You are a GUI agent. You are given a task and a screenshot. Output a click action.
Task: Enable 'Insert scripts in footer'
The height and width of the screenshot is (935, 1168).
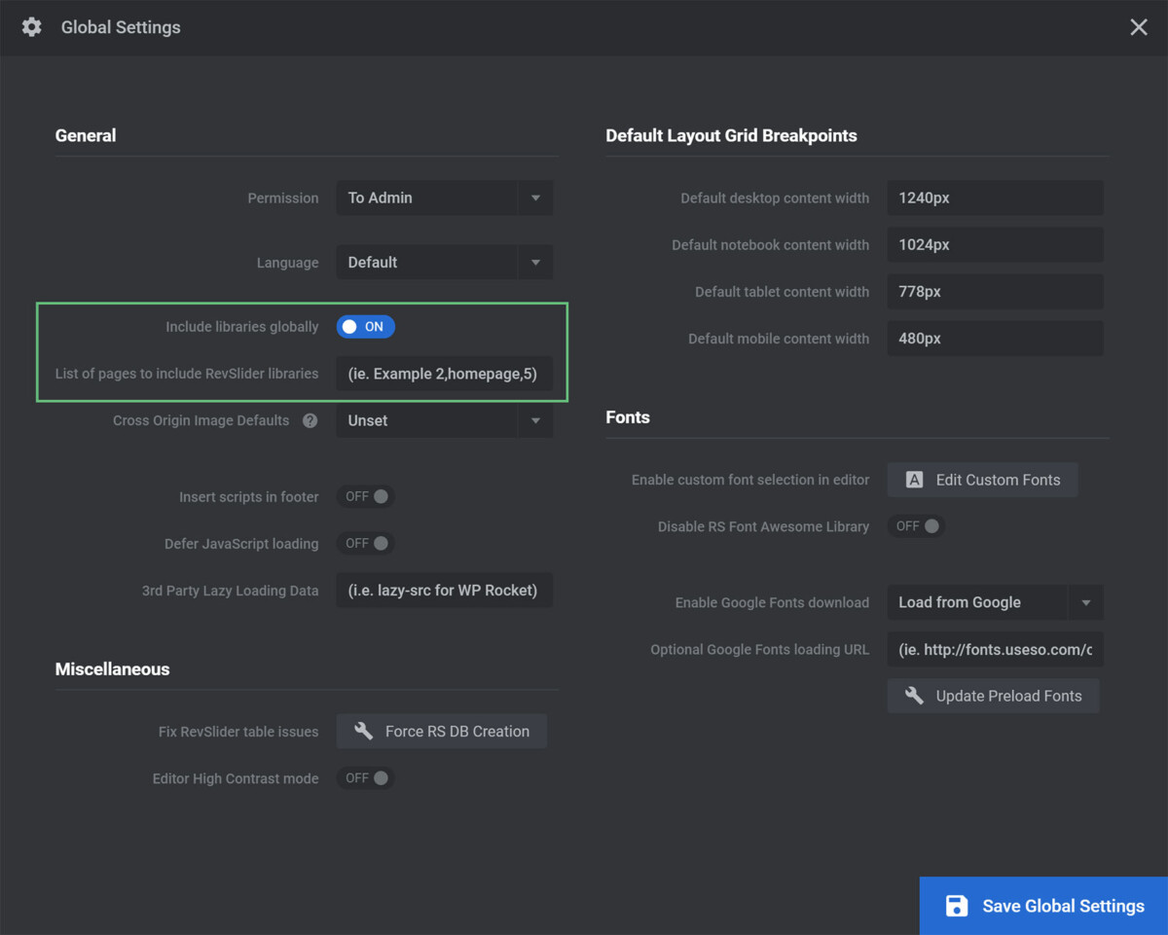(365, 496)
